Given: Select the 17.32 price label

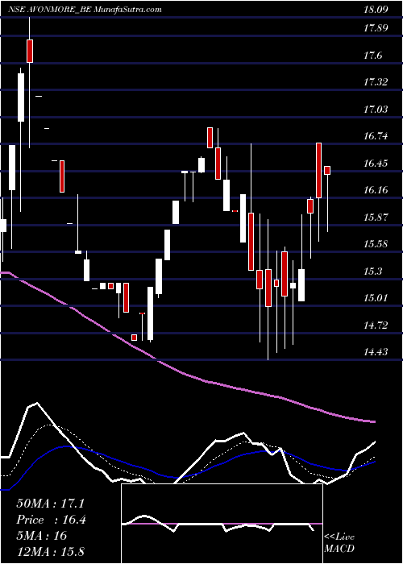Looking at the screenshot, I should (376, 82).
